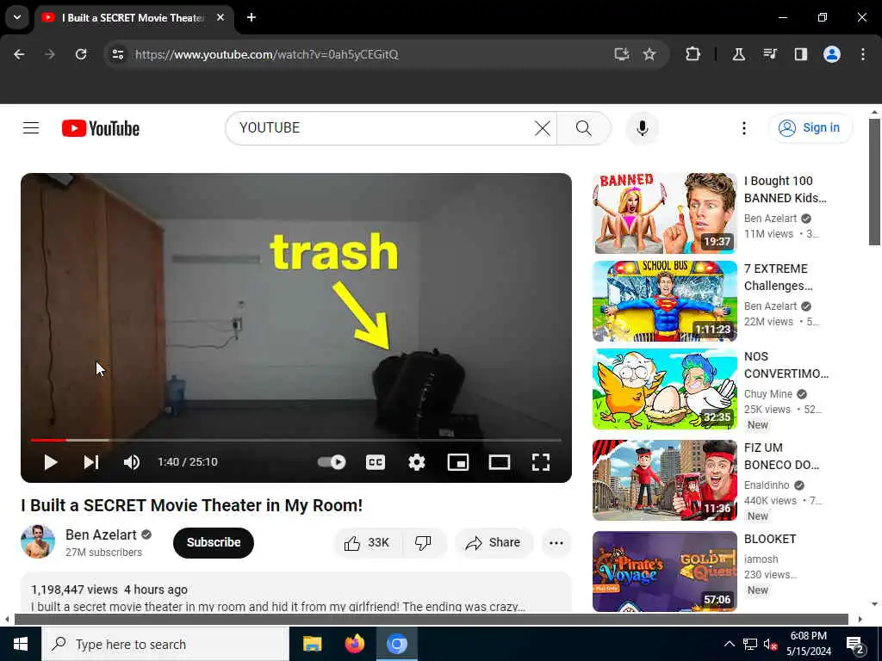Search with voice microphone

642,128
